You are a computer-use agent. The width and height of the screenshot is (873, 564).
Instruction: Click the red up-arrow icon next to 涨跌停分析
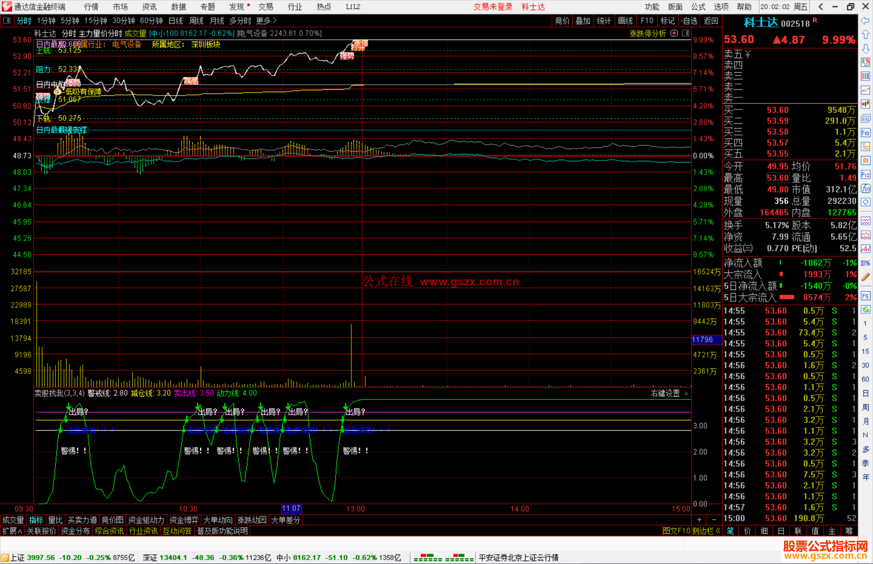point(674,34)
